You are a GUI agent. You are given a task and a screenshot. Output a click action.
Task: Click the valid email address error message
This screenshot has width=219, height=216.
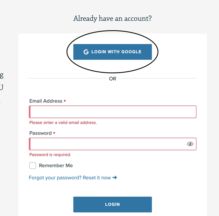(x=63, y=123)
